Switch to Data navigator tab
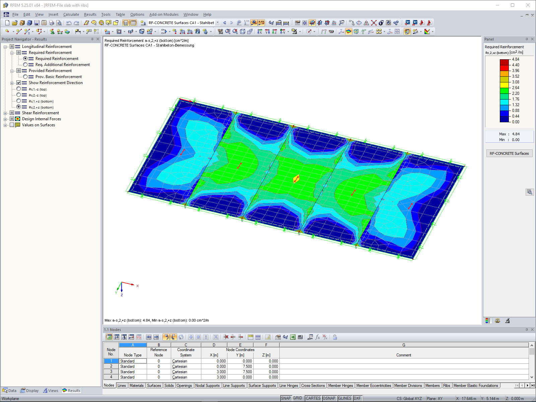This screenshot has width=536, height=402. [x=9, y=391]
